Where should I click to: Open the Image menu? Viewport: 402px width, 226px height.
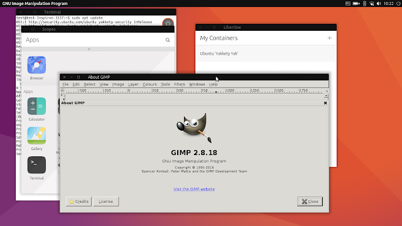tap(118, 84)
